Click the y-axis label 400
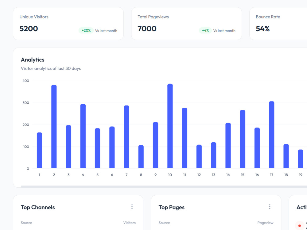Viewport: 307px width, 230px height. 26,81
